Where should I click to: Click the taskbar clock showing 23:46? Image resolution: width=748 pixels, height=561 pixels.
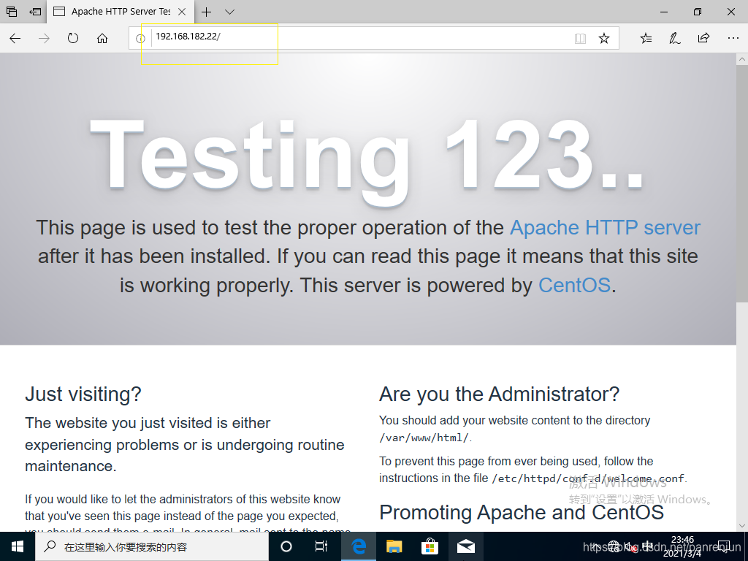tap(682, 546)
